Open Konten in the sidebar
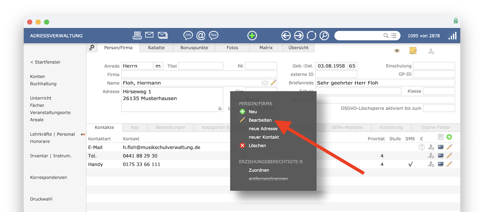Image resolution: width=484 pixels, height=212 pixels. tap(37, 76)
